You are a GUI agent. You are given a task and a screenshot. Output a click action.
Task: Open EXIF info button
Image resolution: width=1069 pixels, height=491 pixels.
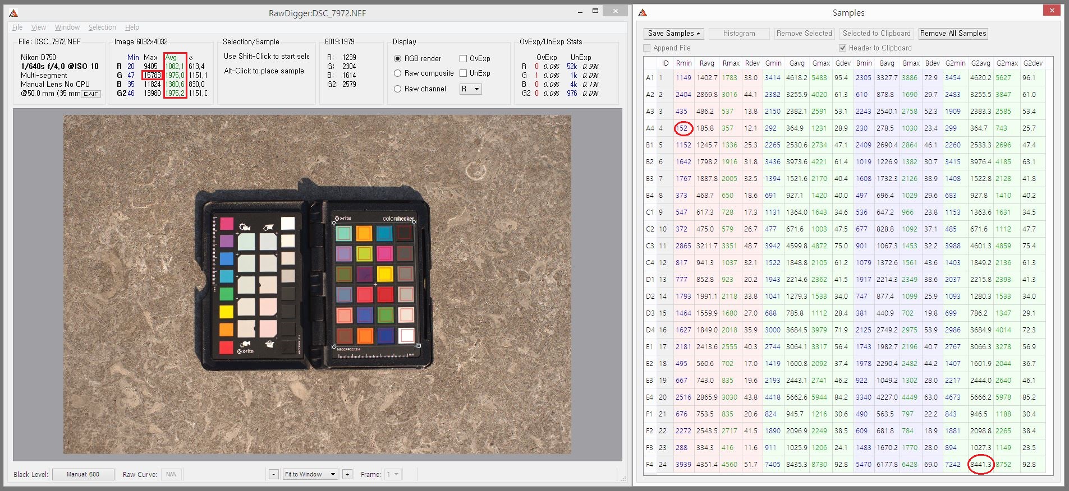[x=91, y=94]
